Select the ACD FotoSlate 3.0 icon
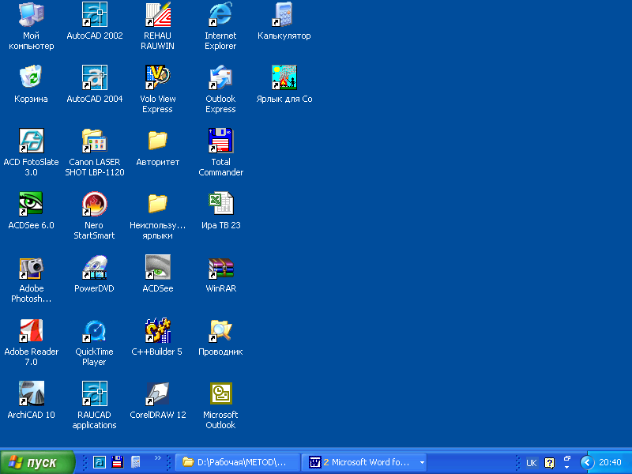 point(32,141)
